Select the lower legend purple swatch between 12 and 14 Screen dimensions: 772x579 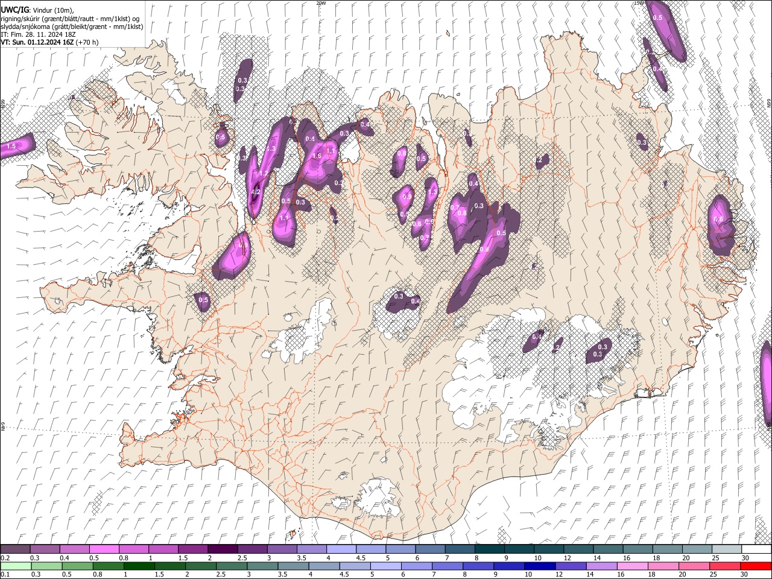point(571,566)
